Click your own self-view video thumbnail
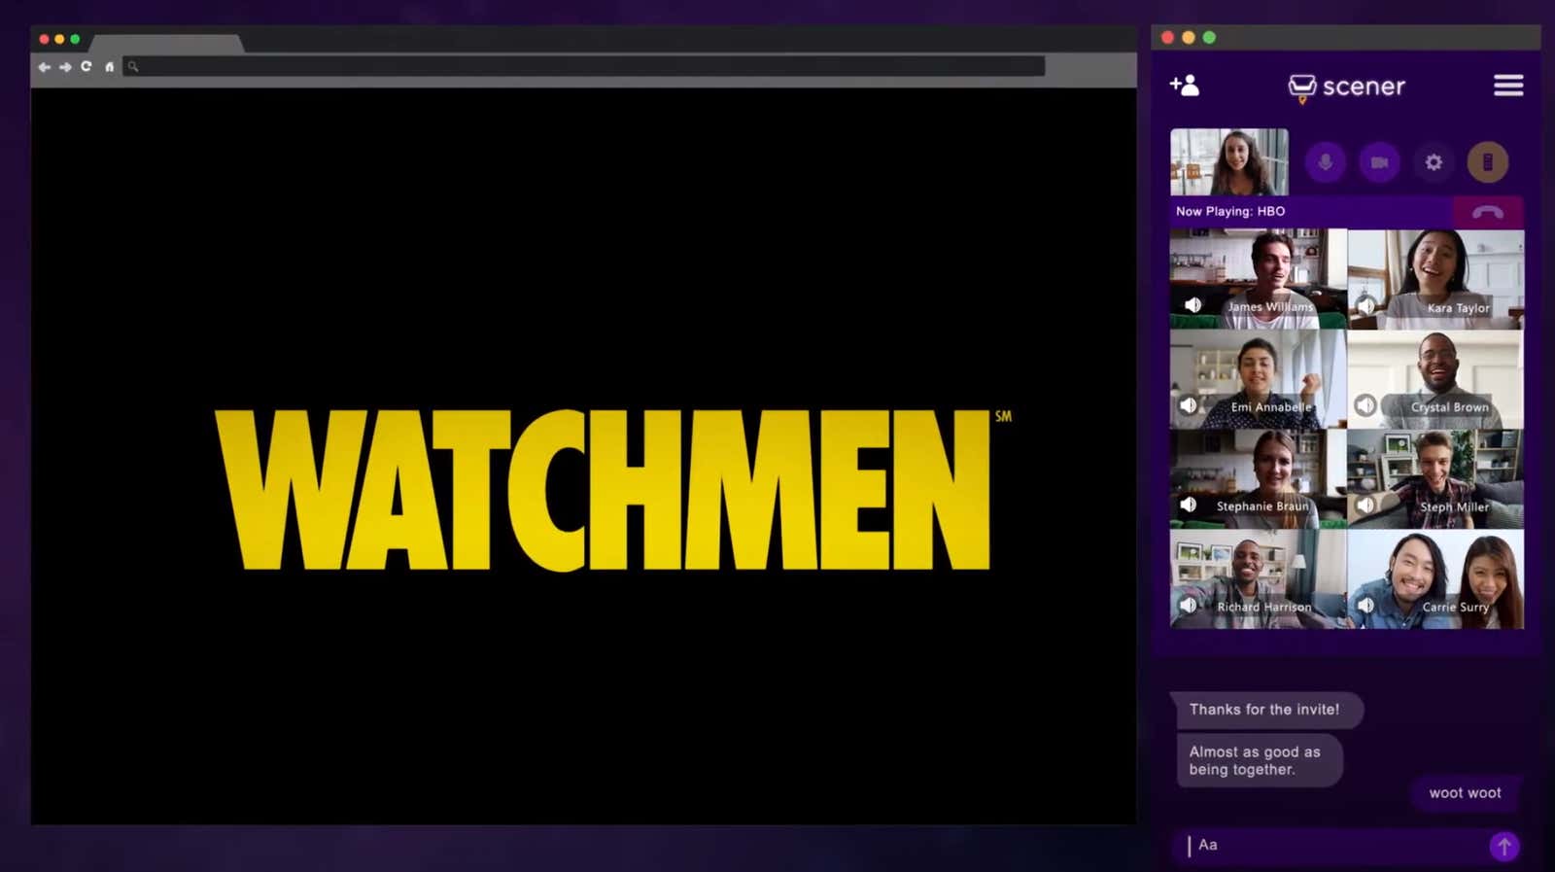 coord(1229,162)
